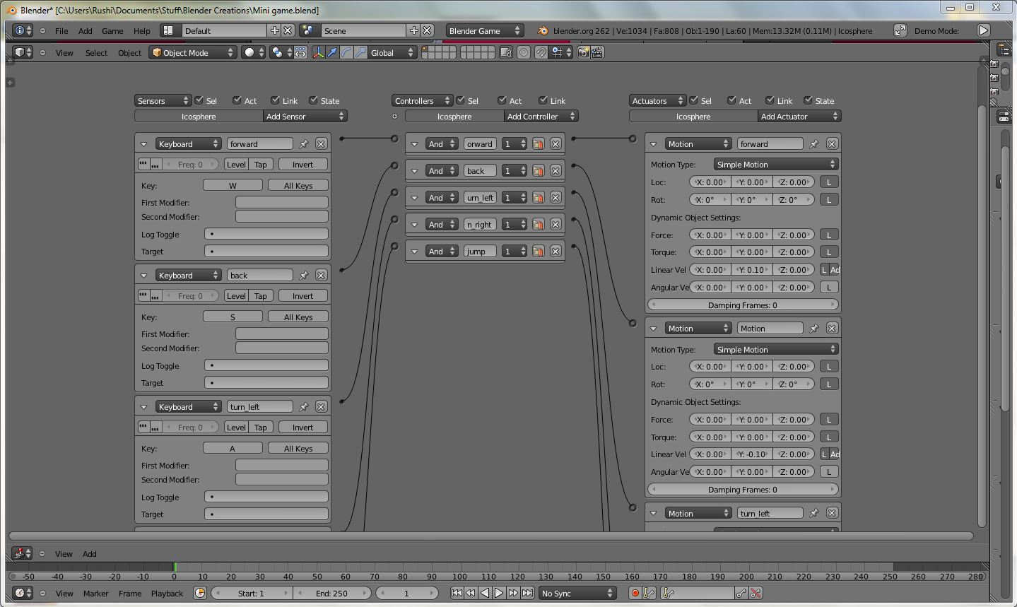Open the Select menu in 3D View
Screen dimensions: 1017x607
click(96, 52)
